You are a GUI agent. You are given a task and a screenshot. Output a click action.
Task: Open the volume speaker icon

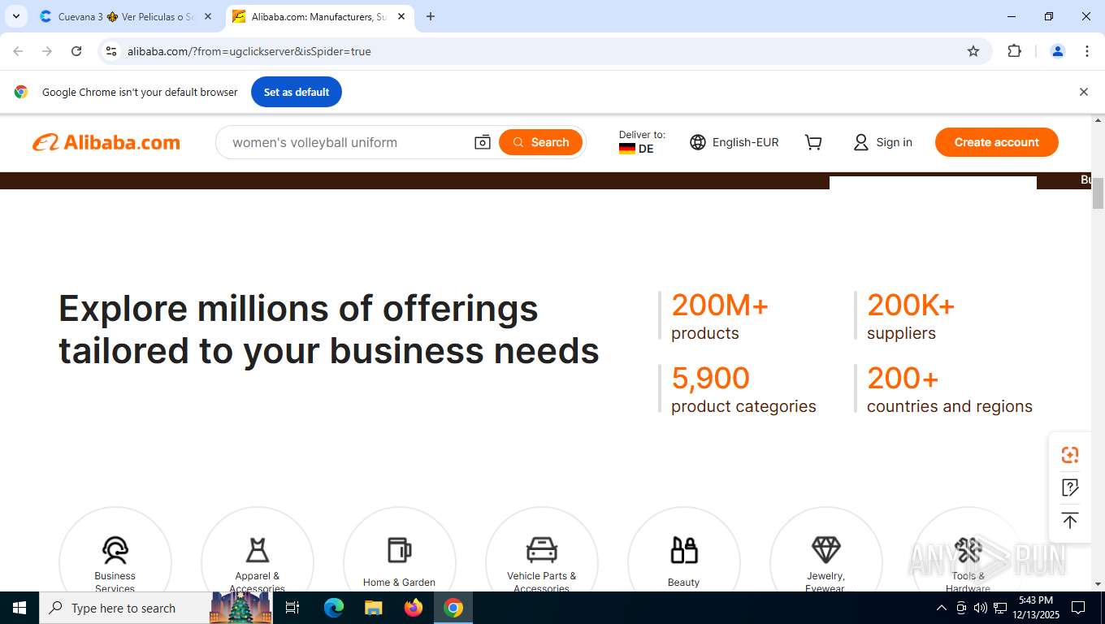point(981,608)
